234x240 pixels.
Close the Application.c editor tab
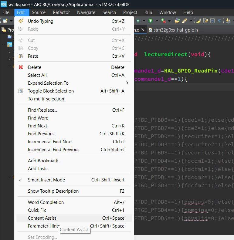143,30
